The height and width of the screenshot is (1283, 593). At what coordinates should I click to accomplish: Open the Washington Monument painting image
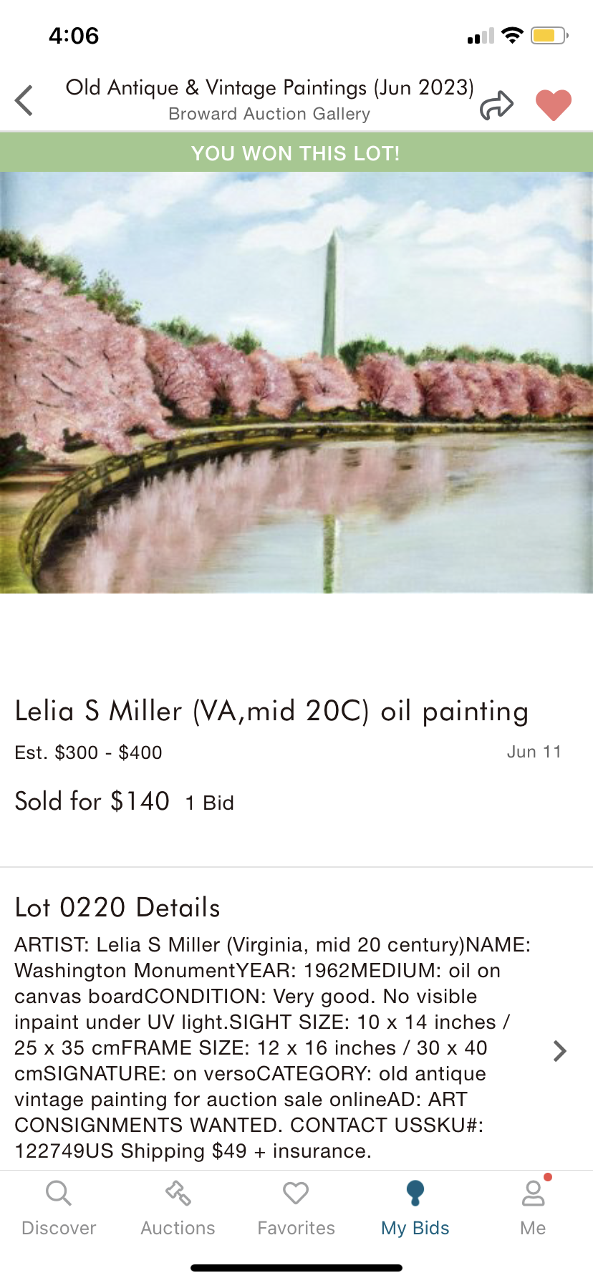pyautogui.click(x=296, y=382)
